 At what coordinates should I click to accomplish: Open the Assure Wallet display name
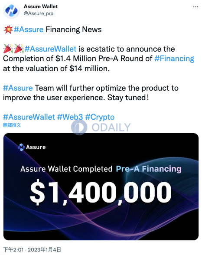point(41,7)
